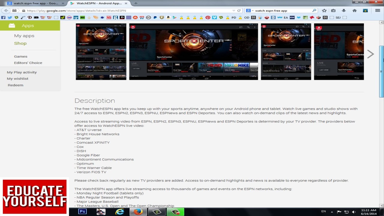384x216 pixels.
Task: Click the URL address field
Action: pyautogui.click(x=127, y=10)
